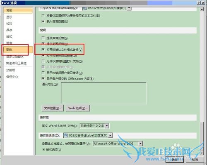Click inside 通讯地址 text box
The image size is (207, 165).
(103, 93)
